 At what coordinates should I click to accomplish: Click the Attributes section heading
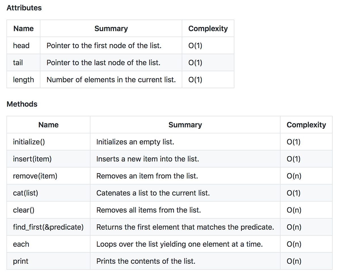[24, 8]
